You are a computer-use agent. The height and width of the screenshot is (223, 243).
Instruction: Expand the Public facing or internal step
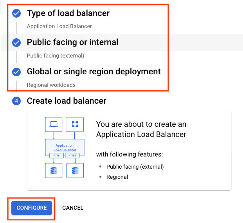[x=72, y=42]
